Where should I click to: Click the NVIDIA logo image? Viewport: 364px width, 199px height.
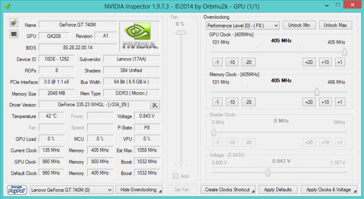coord(140,36)
